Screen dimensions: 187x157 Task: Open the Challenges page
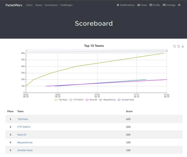point(66,5)
